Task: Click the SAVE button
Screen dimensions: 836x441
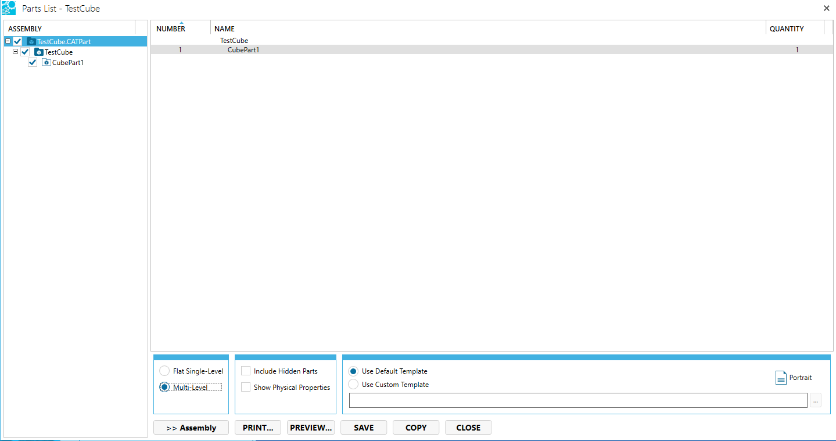Action: tap(364, 428)
